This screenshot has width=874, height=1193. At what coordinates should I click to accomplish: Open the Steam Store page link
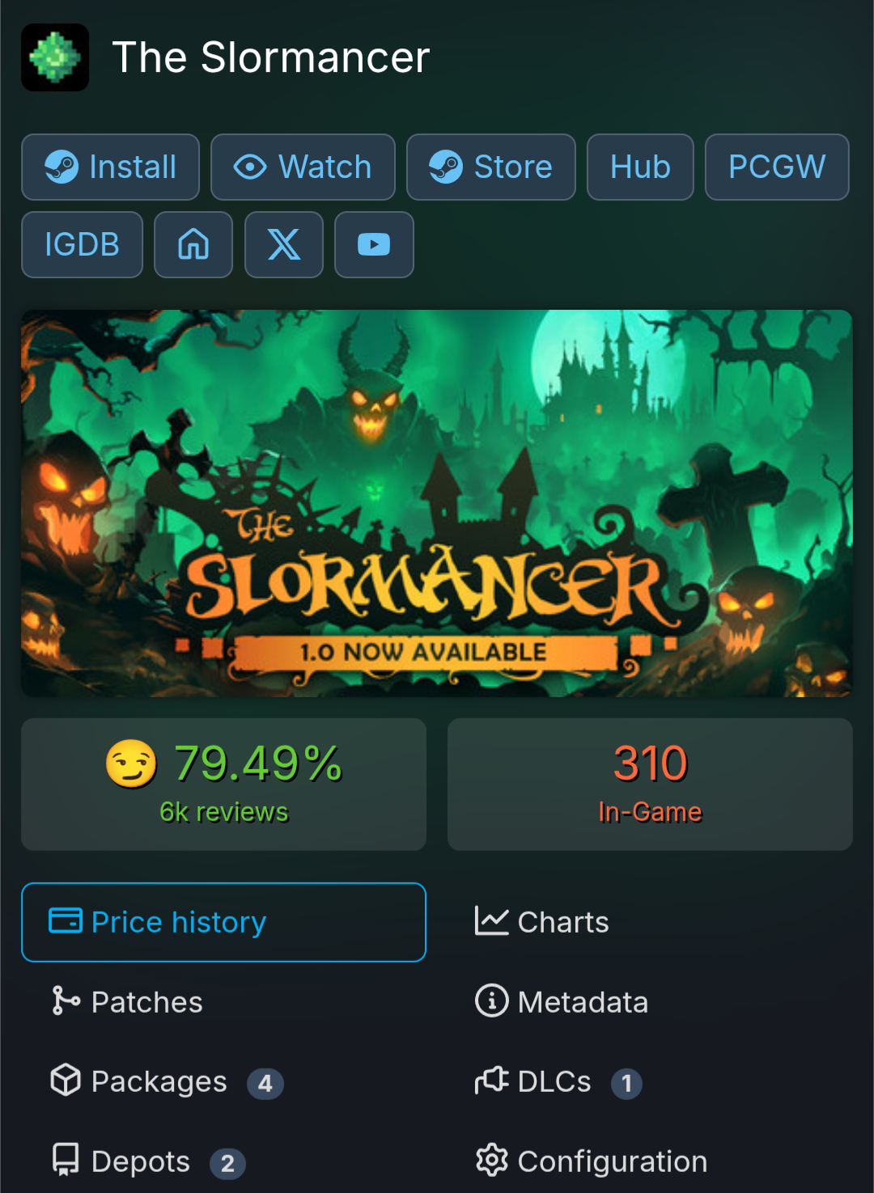(x=491, y=167)
